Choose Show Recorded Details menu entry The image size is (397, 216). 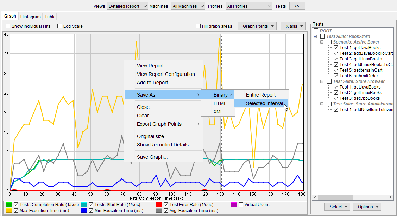pos(164,145)
